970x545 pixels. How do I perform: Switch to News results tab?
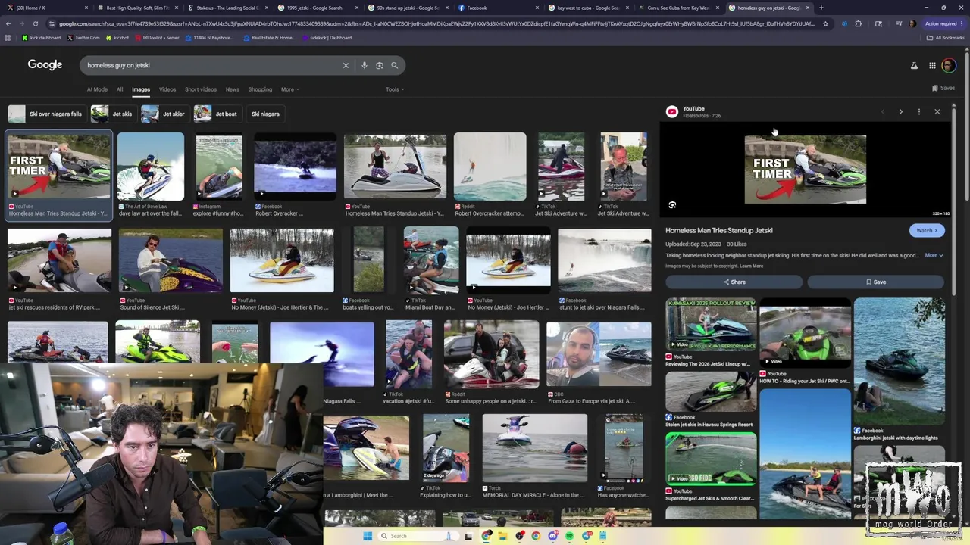tap(233, 89)
